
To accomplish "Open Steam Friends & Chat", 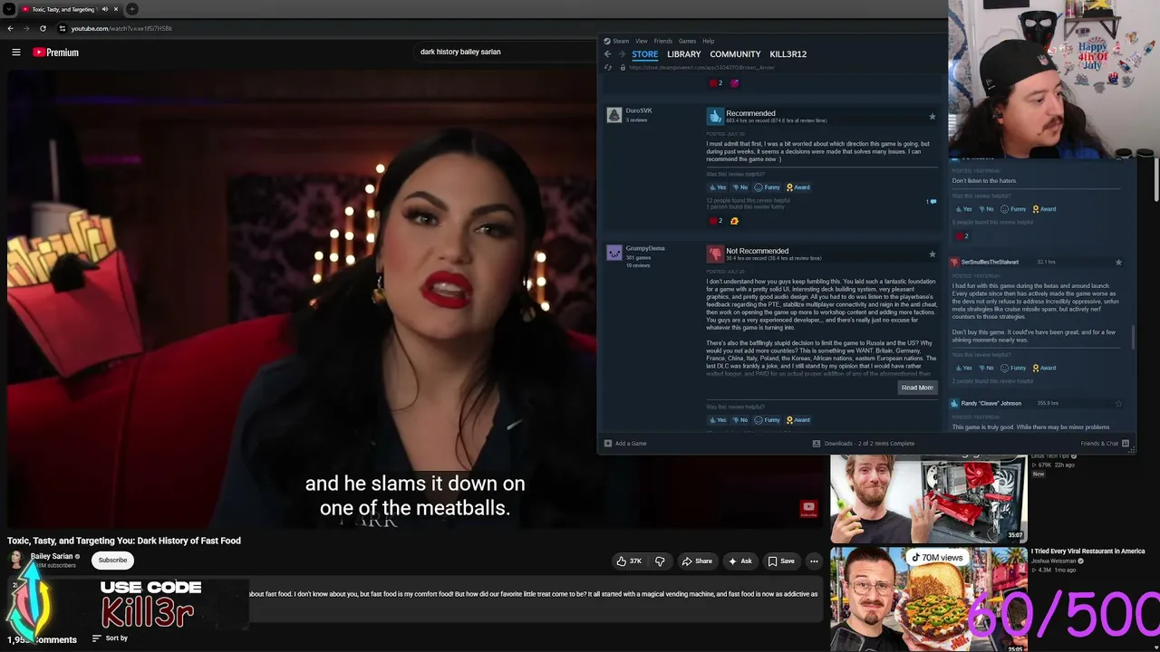I will click(1104, 444).
